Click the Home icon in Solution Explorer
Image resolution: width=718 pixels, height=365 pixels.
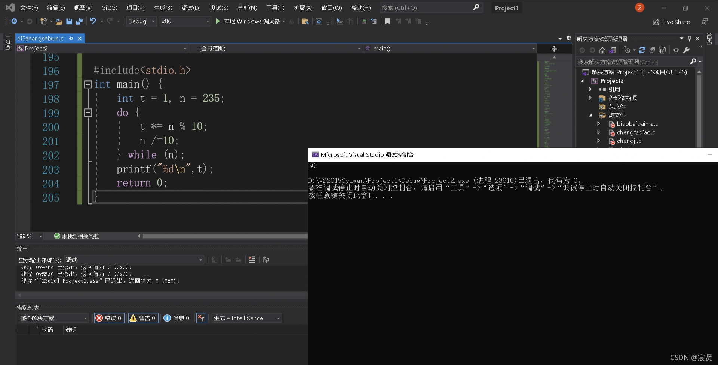click(x=602, y=50)
